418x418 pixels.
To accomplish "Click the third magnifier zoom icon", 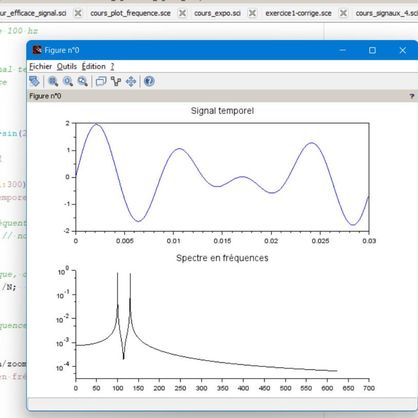I will click(x=83, y=81).
